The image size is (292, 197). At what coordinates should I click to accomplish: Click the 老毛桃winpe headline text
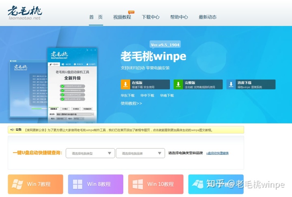(153, 56)
